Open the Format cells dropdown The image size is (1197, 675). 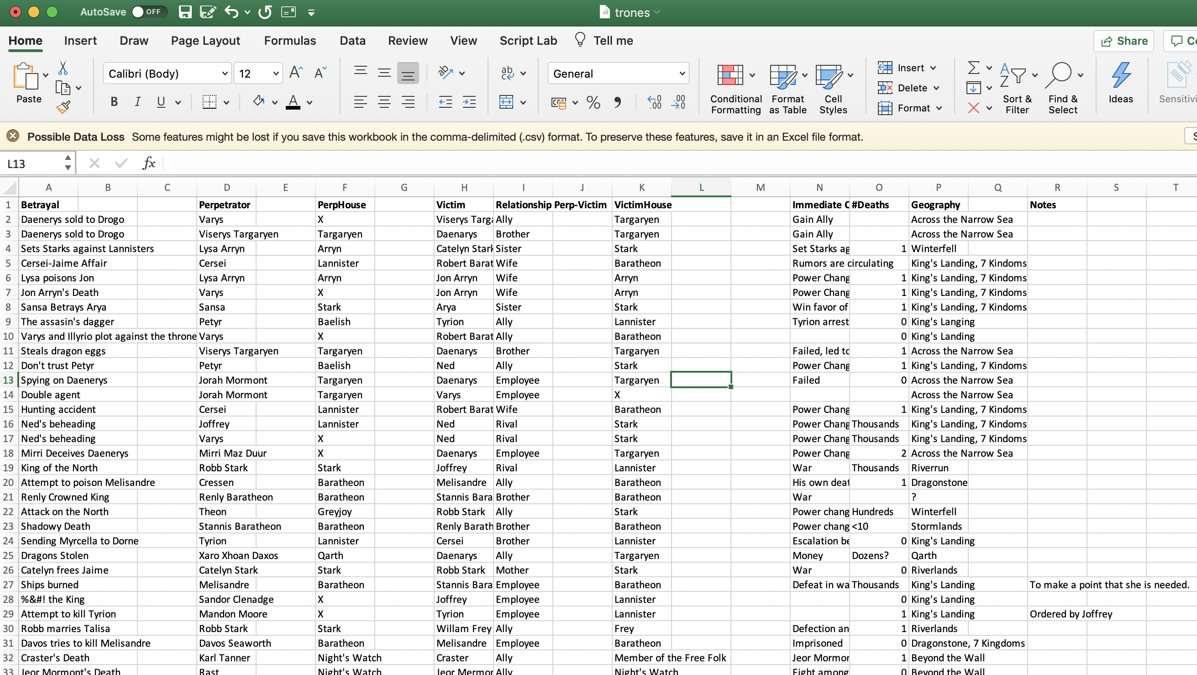940,108
